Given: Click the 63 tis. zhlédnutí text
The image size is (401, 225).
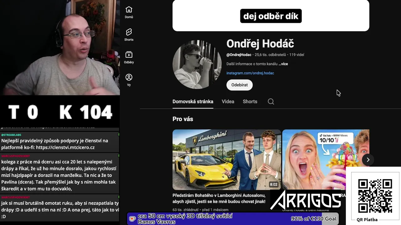Looking at the screenshot, I should [x=185, y=210].
